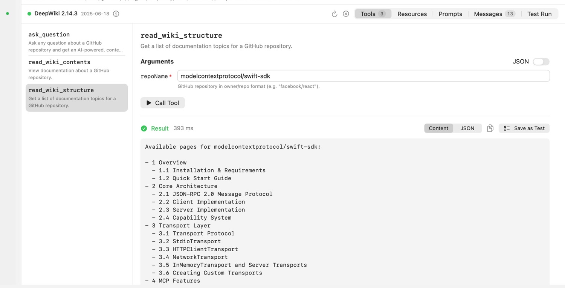Toggle the Arguments JSON switch
Image resolution: width=565 pixels, height=288 pixels.
(x=541, y=62)
